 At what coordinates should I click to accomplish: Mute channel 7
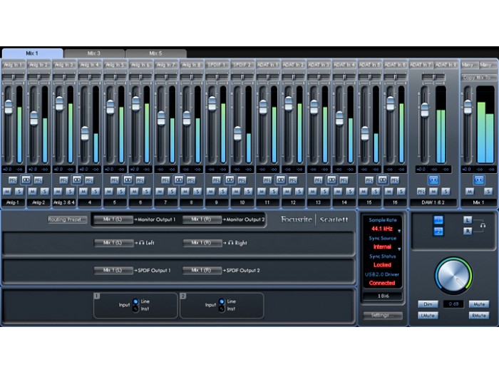pos(160,192)
